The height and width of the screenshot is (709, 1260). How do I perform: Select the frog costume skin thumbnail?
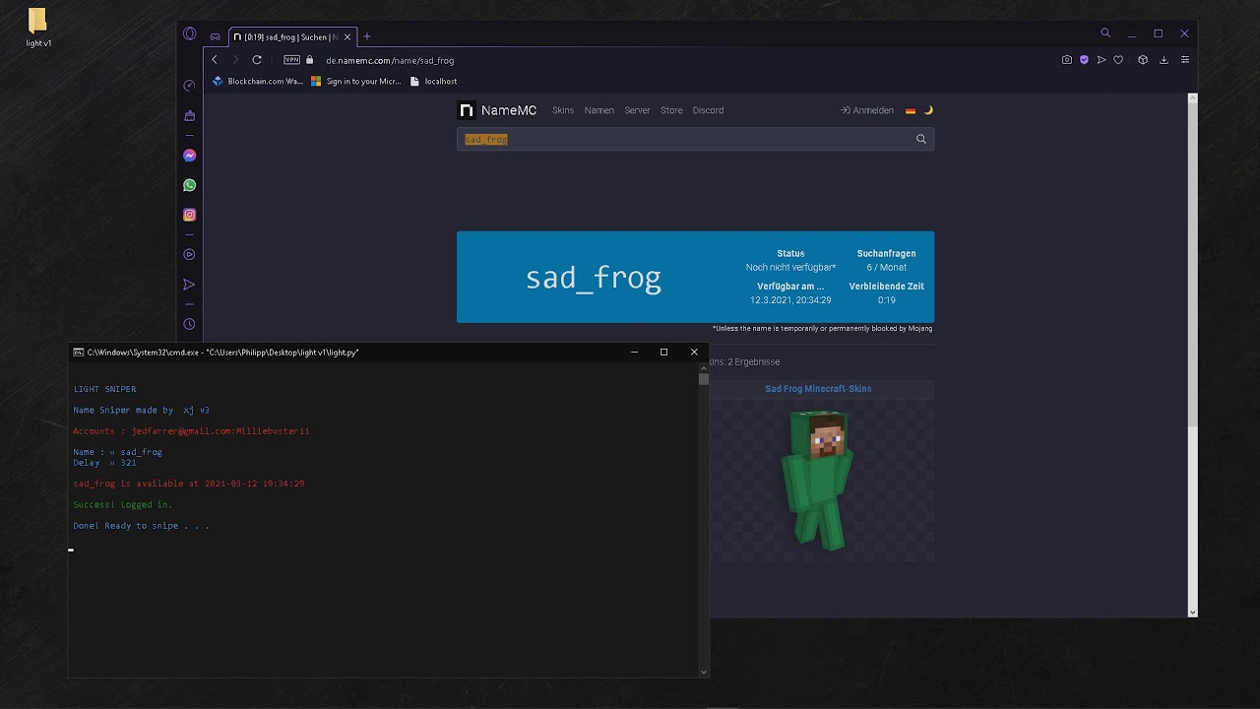pyautogui.click(x=821, y=481)
